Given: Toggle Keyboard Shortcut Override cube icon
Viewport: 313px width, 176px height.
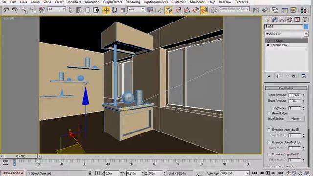Looking at the screenshot, I should click(x=169, y=10).
